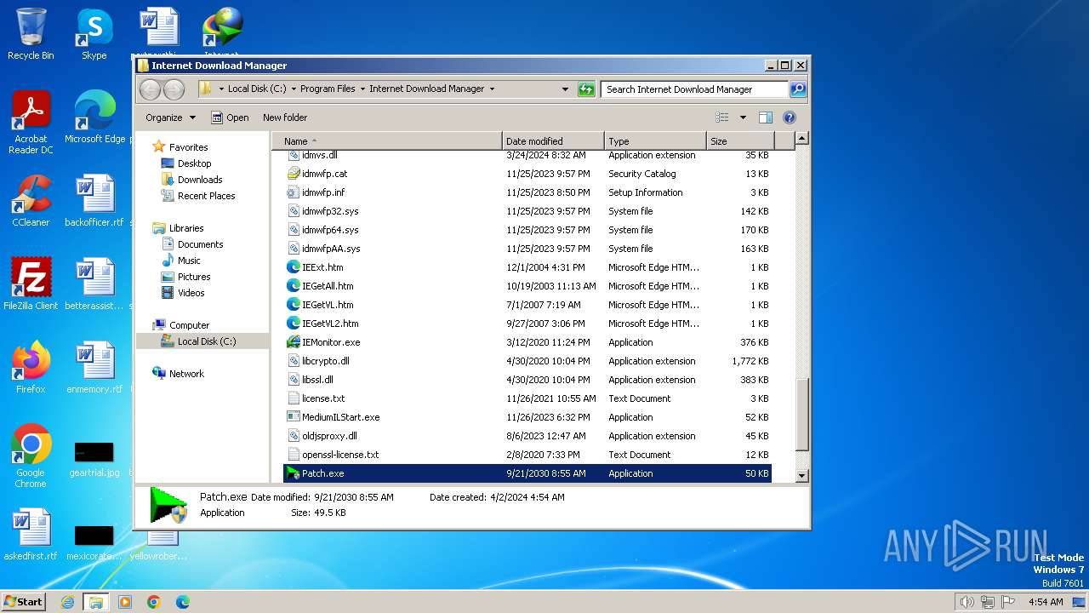Viewport: 1089px width, 613px height.
Task: Open Pictures library
Action: (194, 277)
